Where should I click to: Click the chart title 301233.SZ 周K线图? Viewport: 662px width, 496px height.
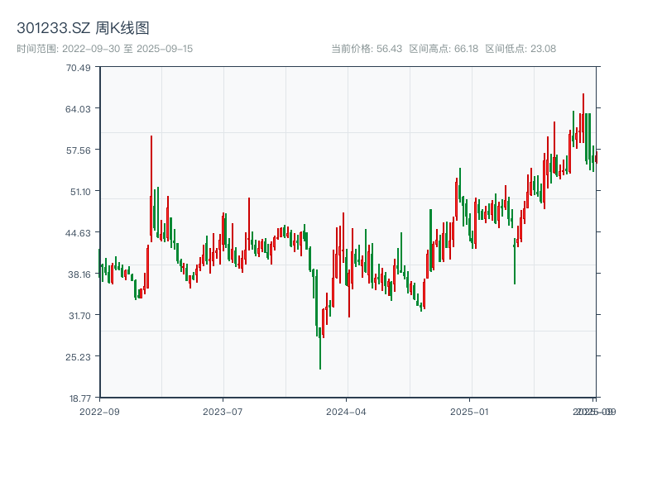pos(83,28)
